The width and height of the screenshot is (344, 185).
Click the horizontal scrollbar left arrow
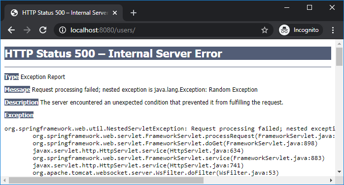tap(4, 181)
